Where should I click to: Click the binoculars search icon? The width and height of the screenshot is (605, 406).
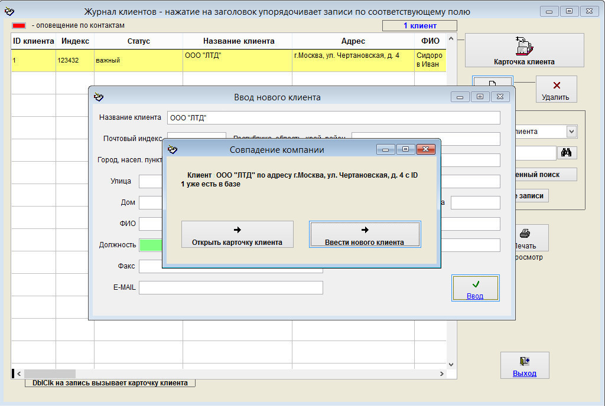(x=567, y=153)
